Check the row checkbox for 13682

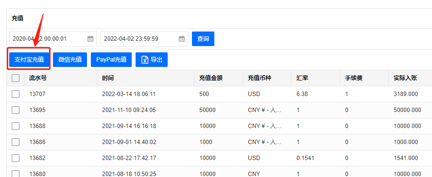point(16,158)
